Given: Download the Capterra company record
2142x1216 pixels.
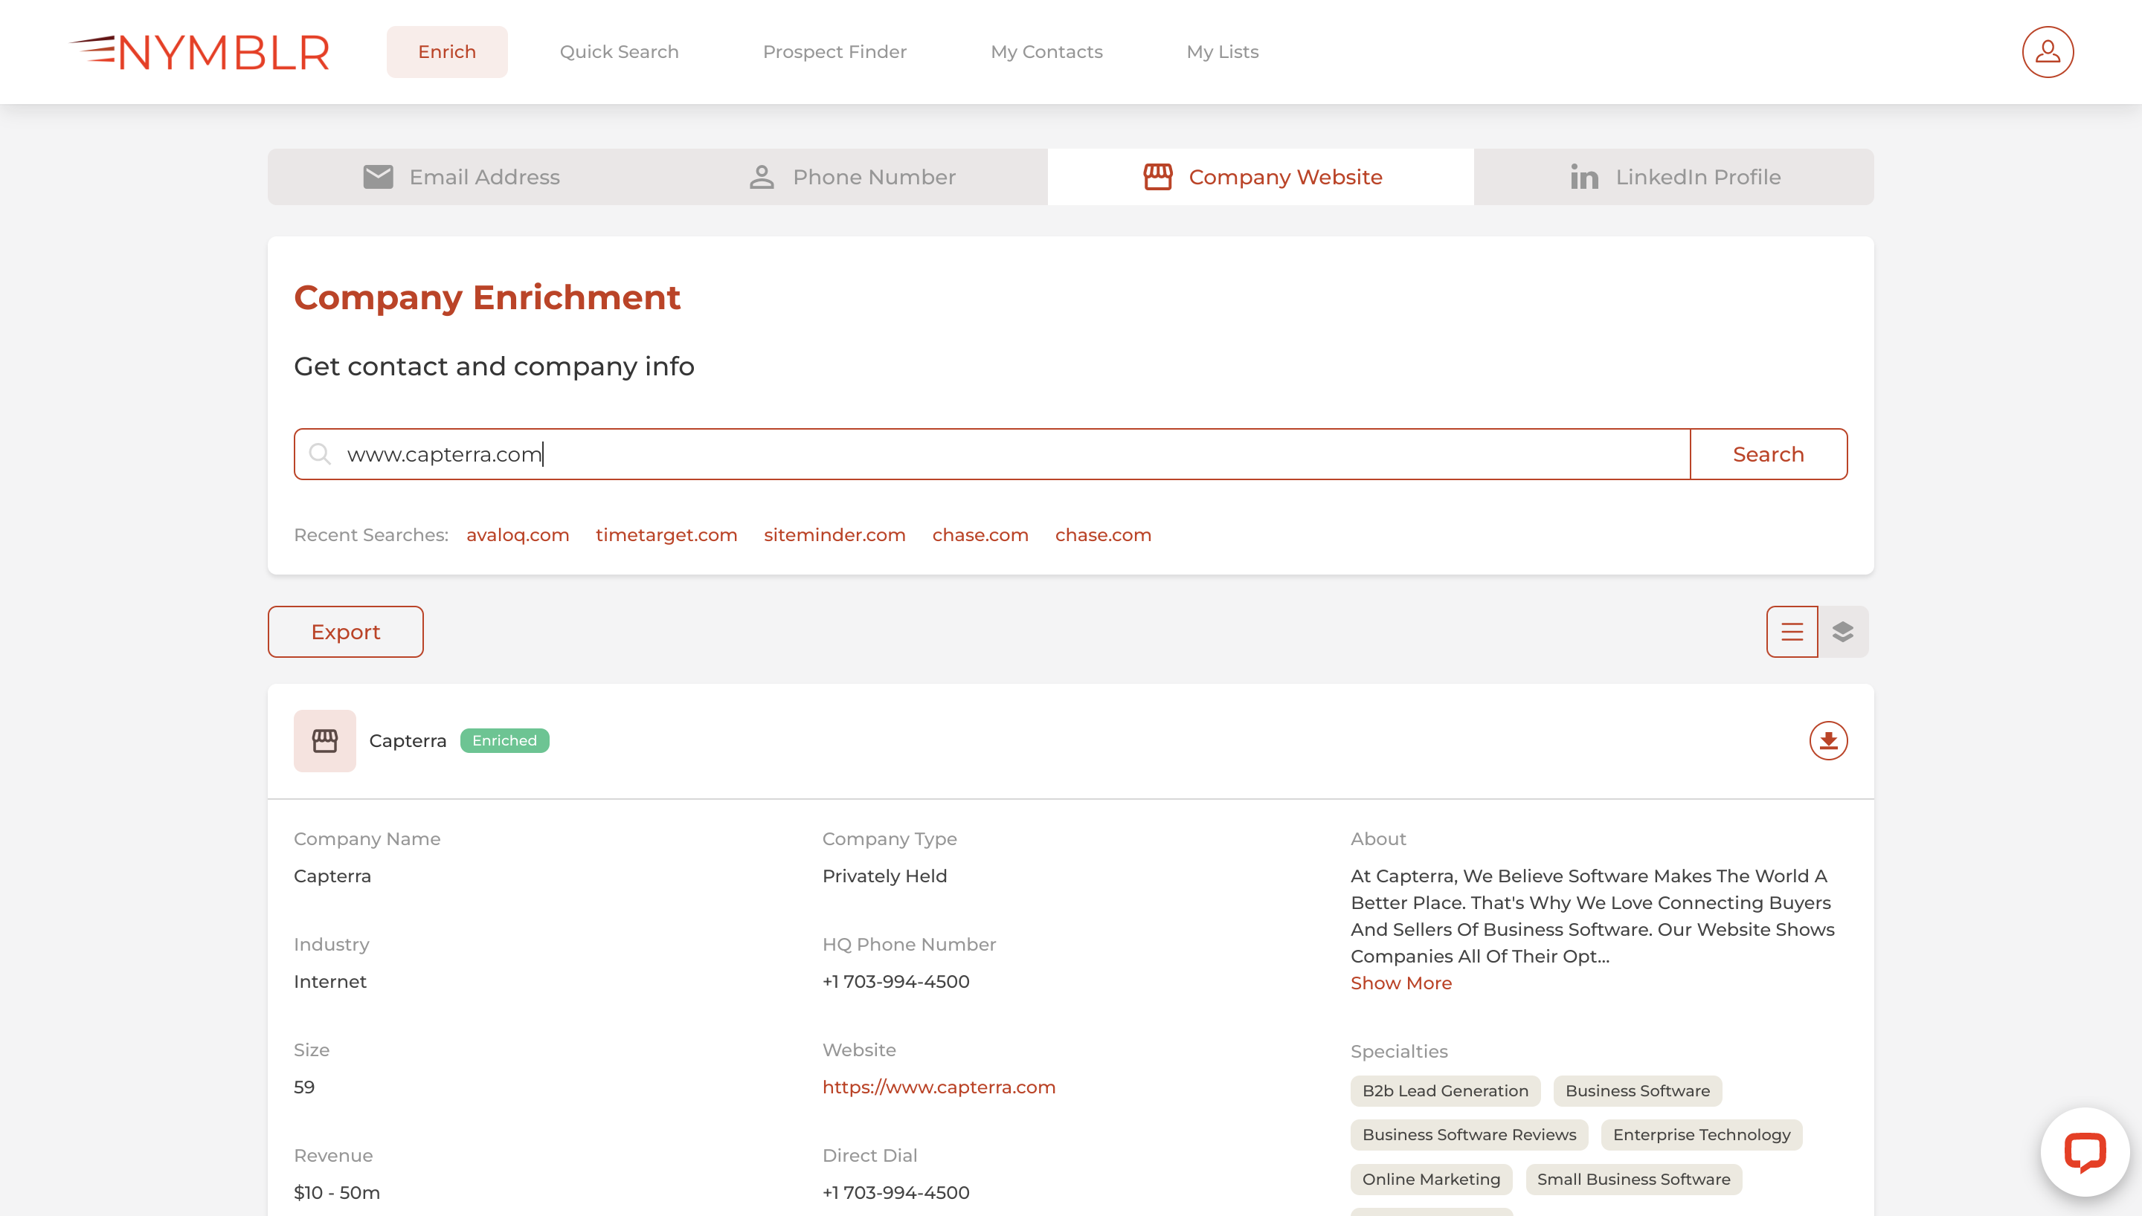Looking at the screenshot, I should click(1828, 740).
